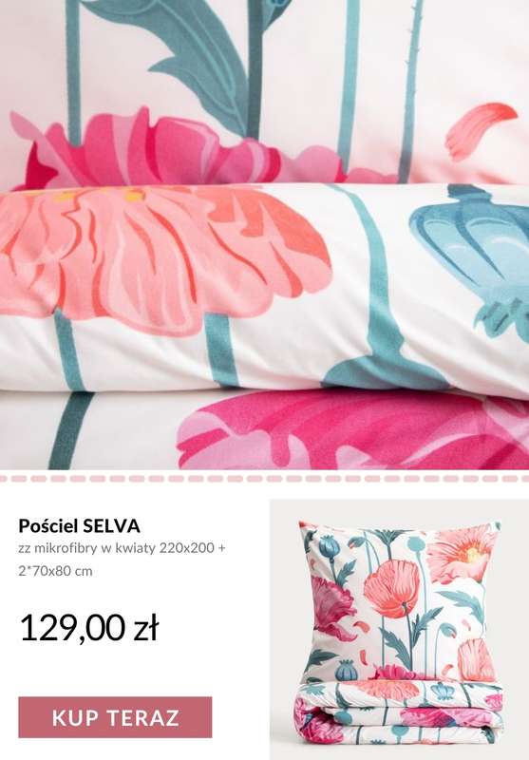Click the 2*70x80 cm size text
This screenshot has height=760, width=529.
[x=55, y=571]
